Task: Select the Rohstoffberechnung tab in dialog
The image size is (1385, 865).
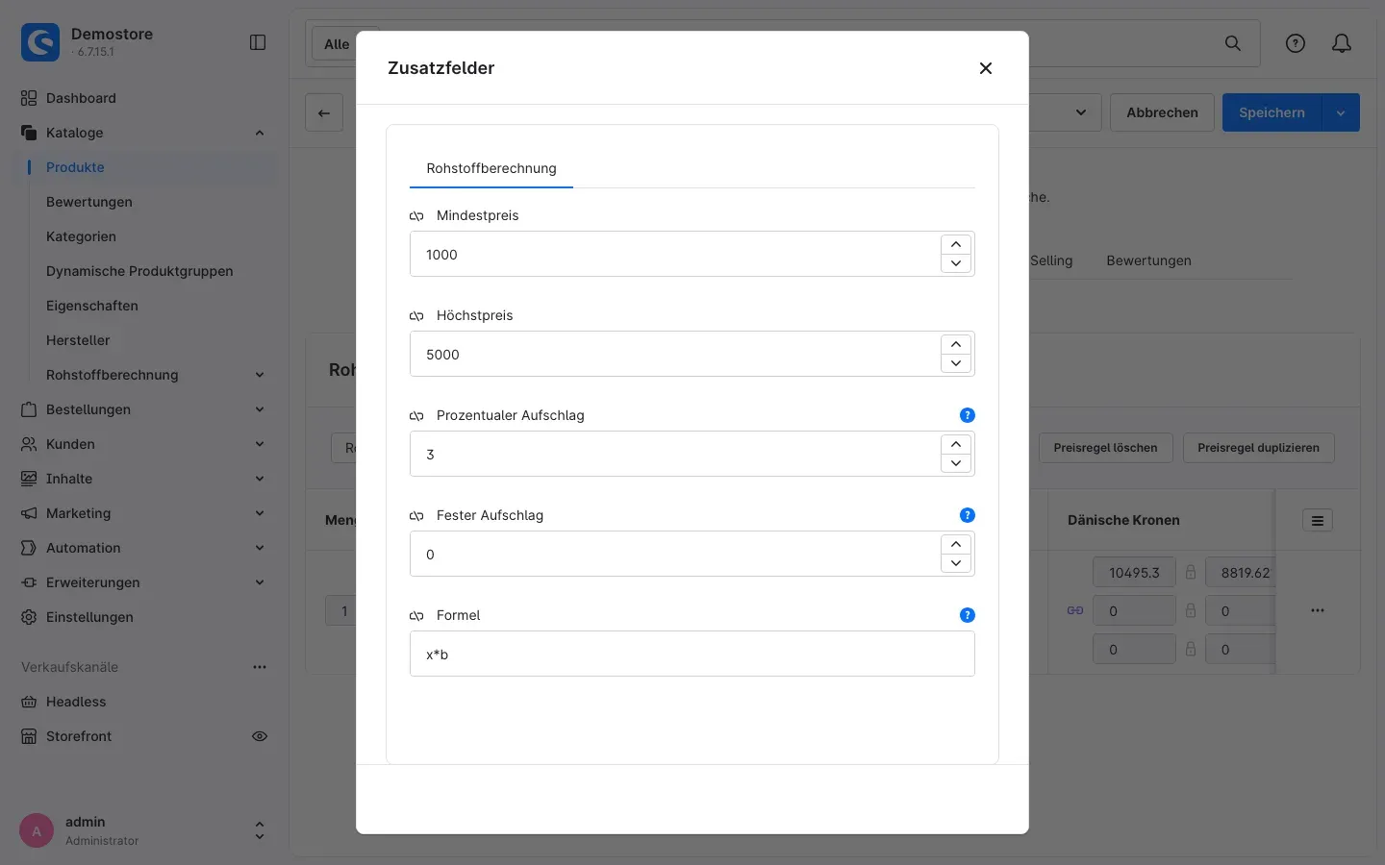Action: [491, 168]
